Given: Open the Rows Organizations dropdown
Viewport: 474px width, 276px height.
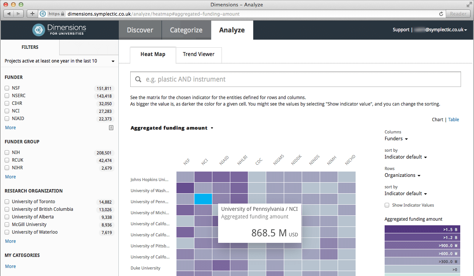Looking at the screenshot, I should coord(403,175).
